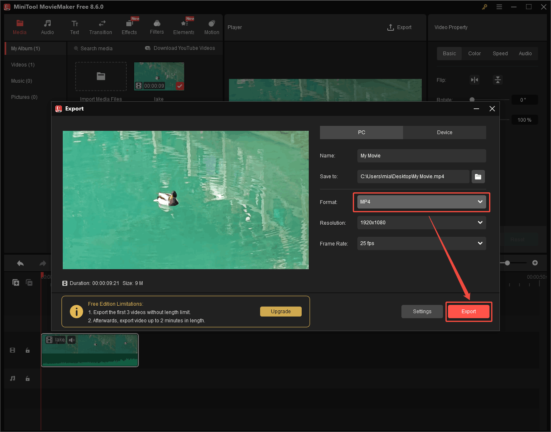This screenshot has width=551, height=432.
Task: Click the dimmed Reset button in Video Property
Action: [x=517, y=240]
